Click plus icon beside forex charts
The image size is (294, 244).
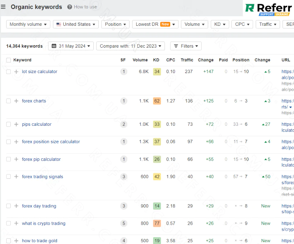coord(16,101)
